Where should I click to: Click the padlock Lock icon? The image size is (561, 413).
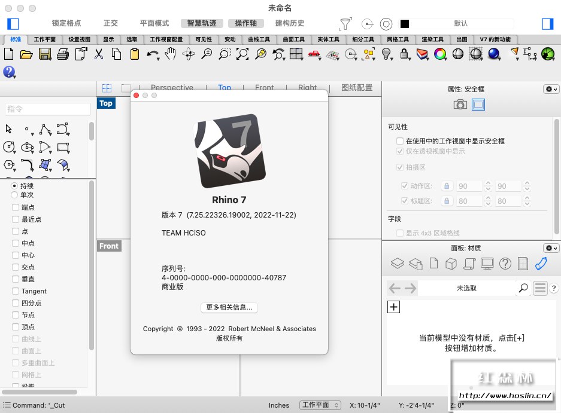[404, 54]
